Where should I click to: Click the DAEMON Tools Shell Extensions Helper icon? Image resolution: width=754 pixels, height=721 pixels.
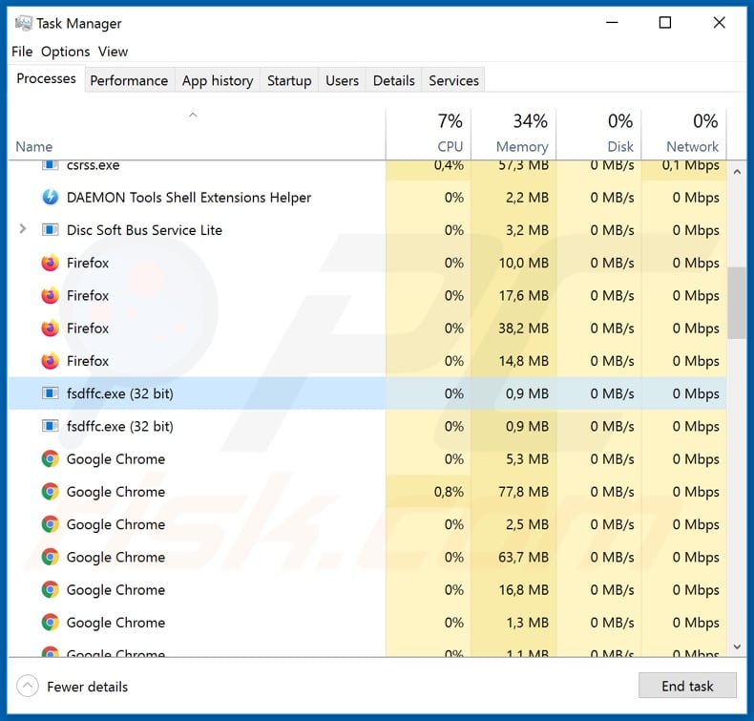pos(50,198)
